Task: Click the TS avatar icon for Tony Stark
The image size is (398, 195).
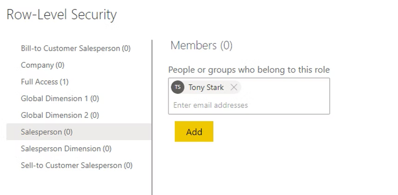Action: (x=177, y=87)
